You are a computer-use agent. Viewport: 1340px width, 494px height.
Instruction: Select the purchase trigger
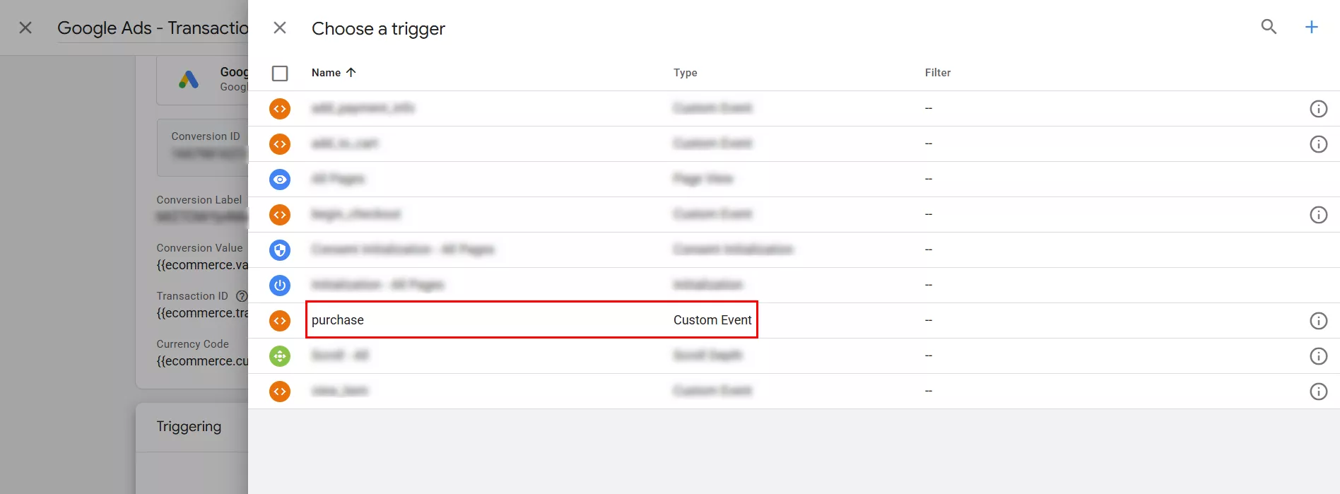[338, 320]
